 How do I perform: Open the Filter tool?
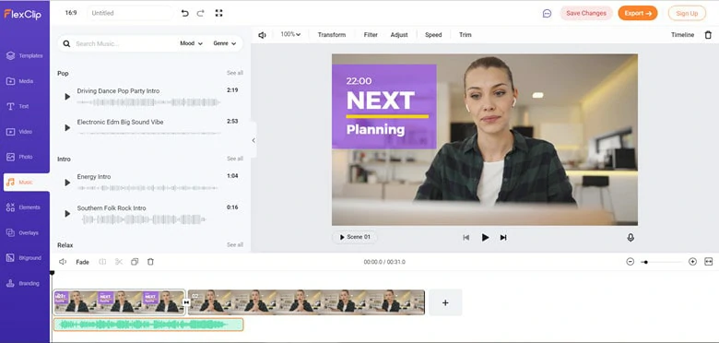371,35
